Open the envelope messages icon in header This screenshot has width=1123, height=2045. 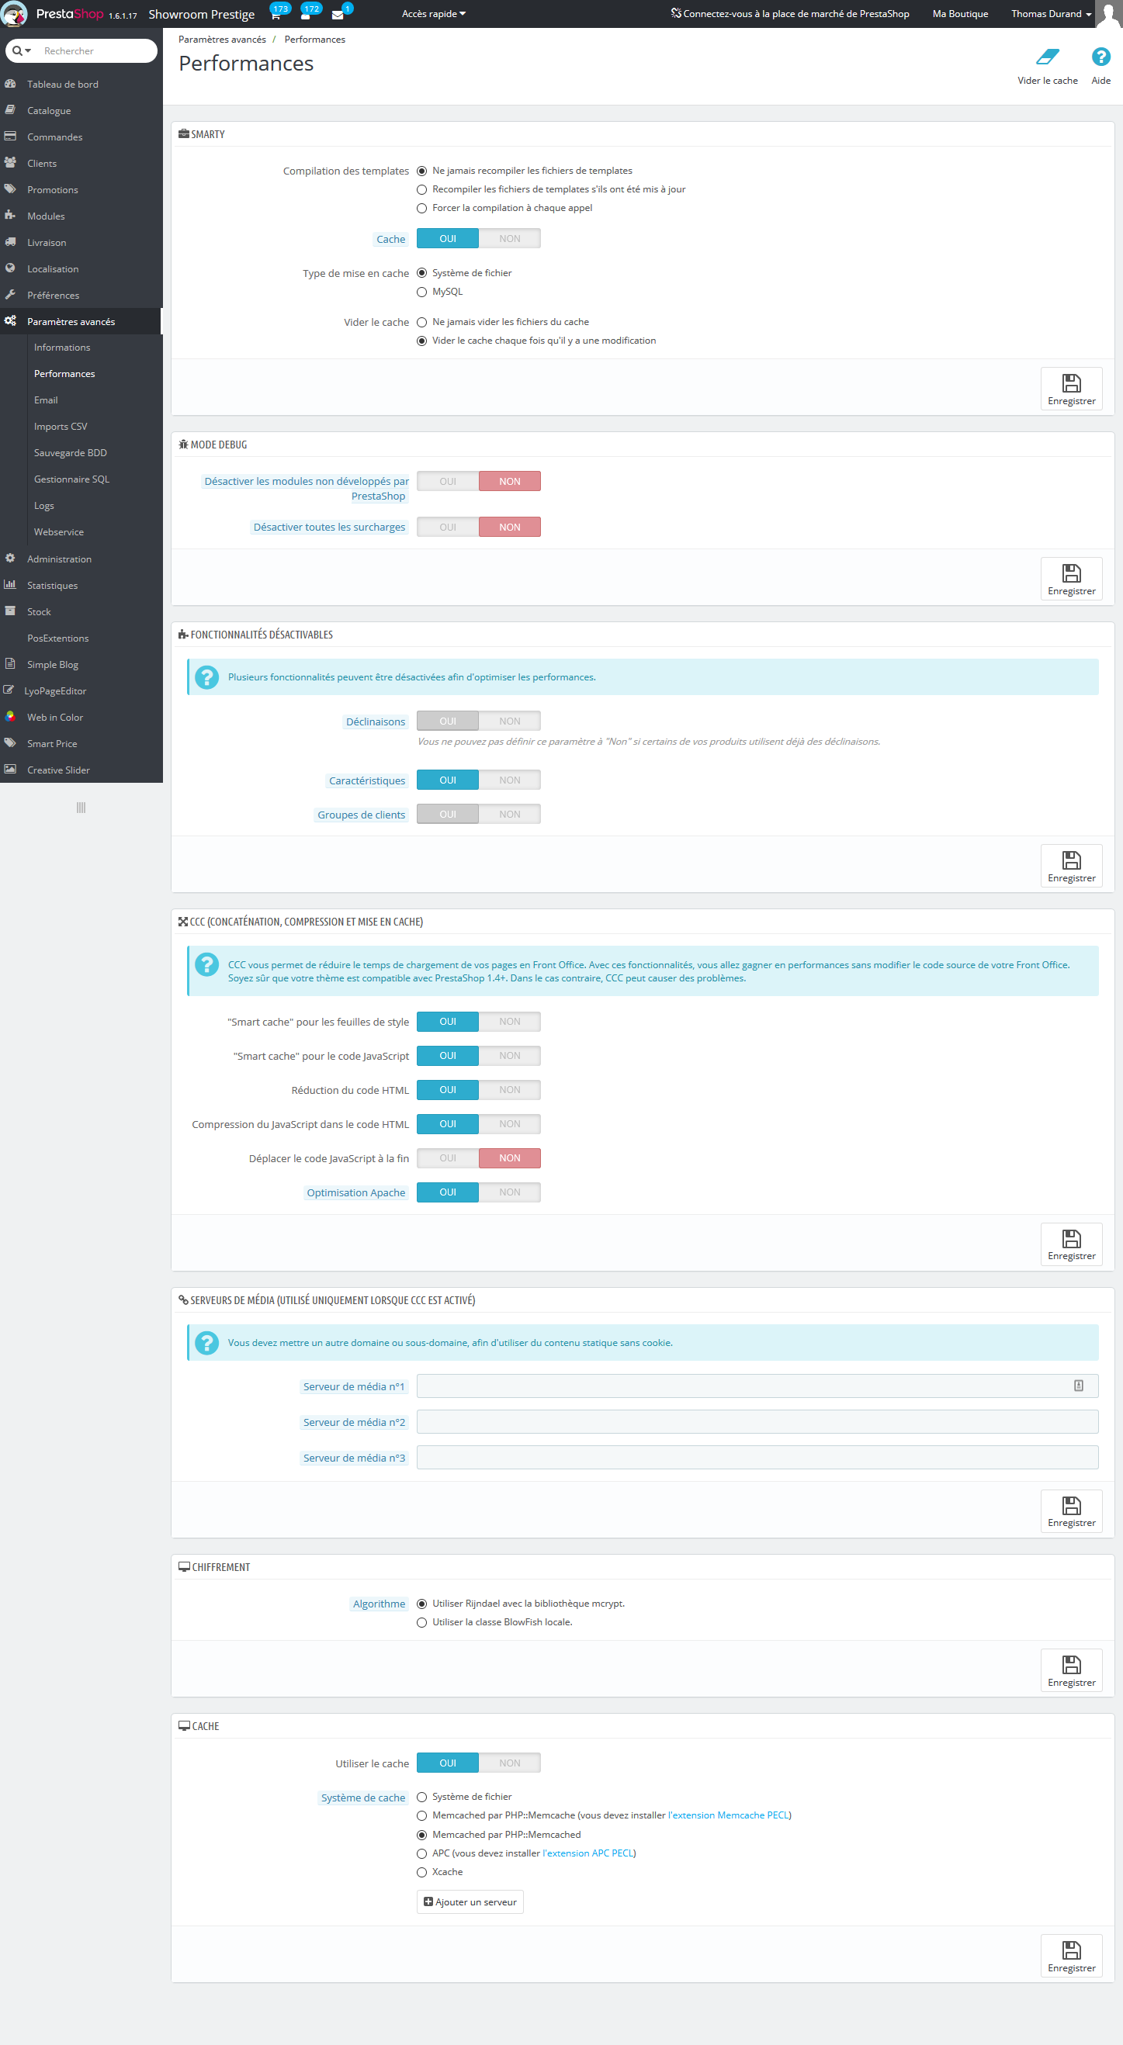338,14
